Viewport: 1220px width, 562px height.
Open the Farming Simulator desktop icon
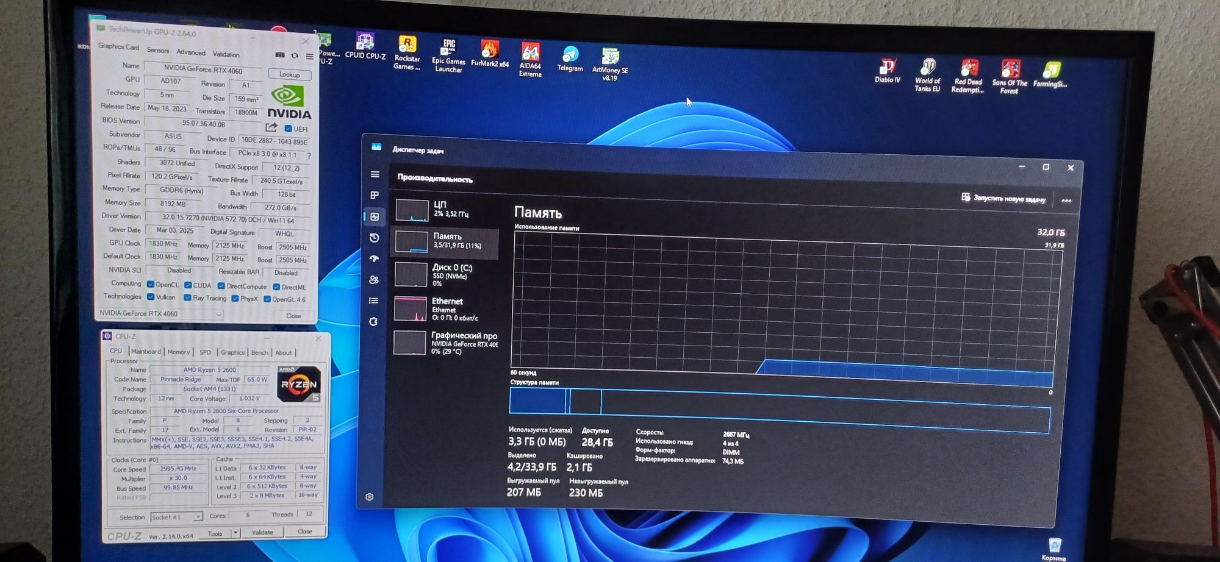tap(1050, 74)
